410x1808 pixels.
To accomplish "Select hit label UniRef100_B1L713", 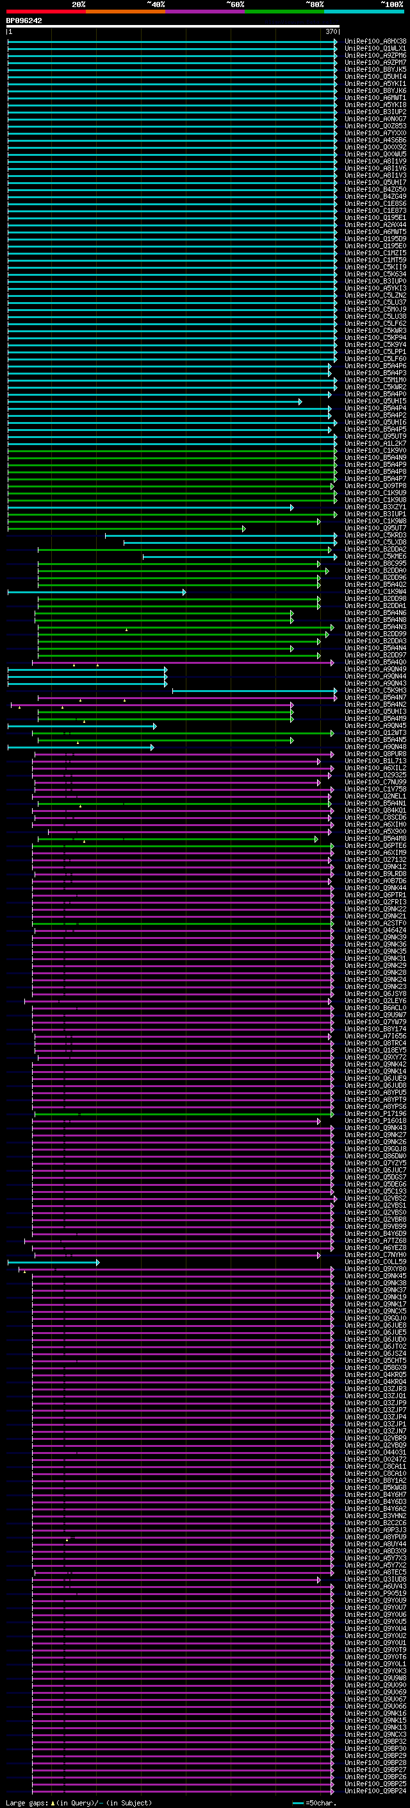I will tap(375, 761).
